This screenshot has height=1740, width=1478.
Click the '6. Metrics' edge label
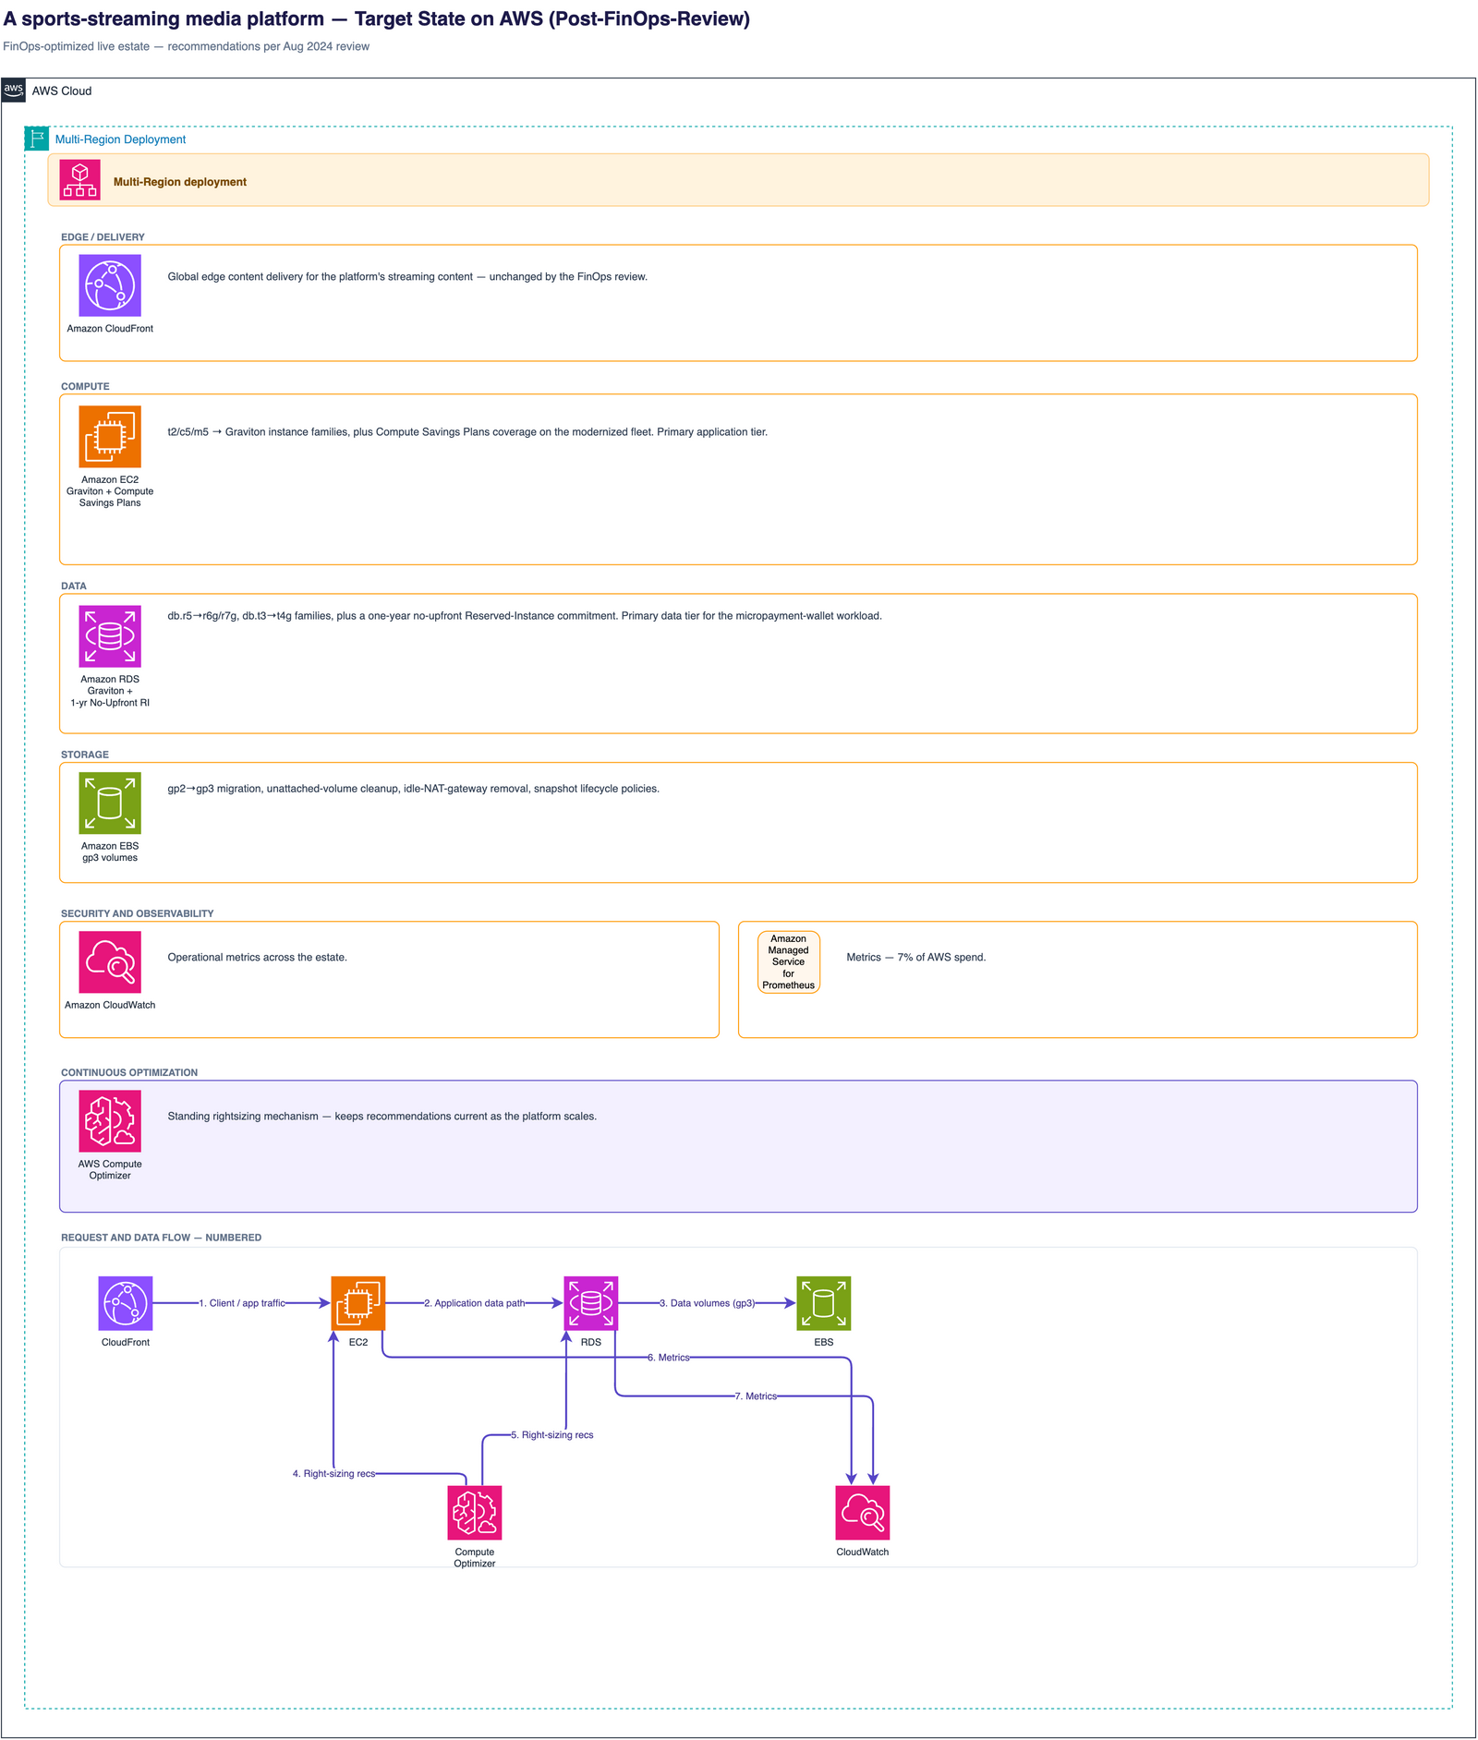point(669,1358)
